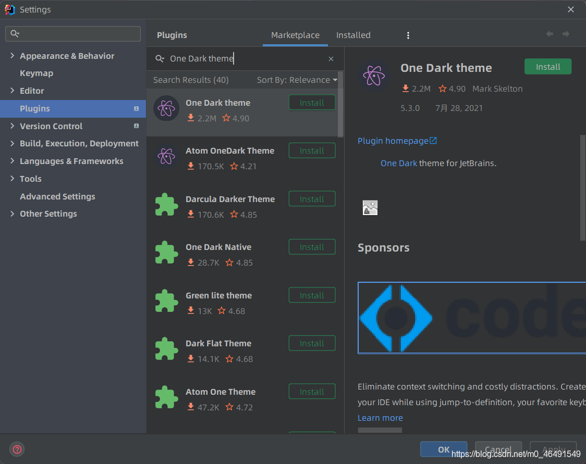Click the settings search magnifier icon

(15, 34)
